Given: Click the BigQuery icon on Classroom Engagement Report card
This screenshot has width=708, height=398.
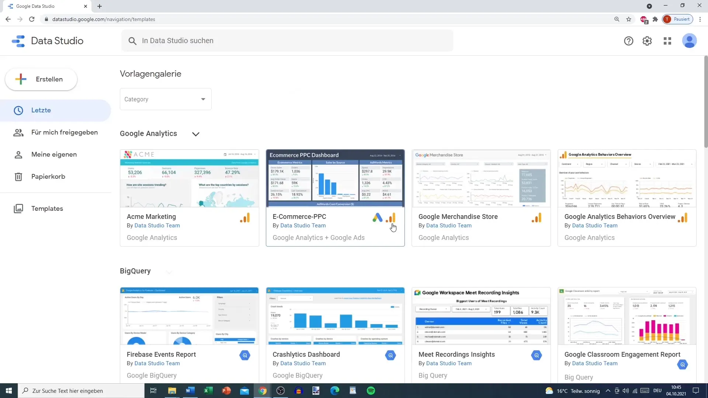Looking at the screenshot, I should tap(683, 364).
